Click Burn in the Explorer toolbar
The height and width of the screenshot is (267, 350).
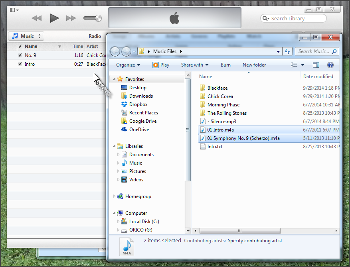(225, 65)
